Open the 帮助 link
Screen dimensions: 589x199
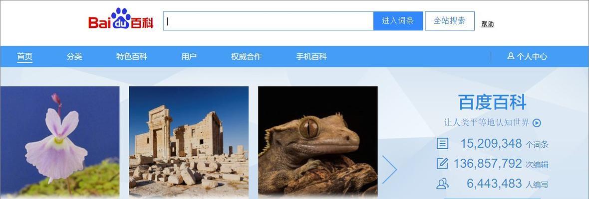pyautogui.click(x=488, y=24)
